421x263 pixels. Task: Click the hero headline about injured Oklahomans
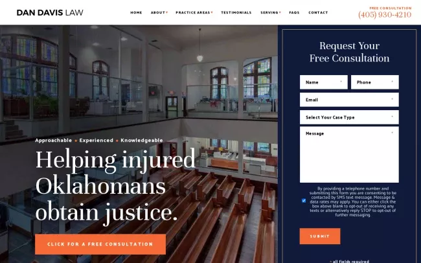[x=115, y=187]
